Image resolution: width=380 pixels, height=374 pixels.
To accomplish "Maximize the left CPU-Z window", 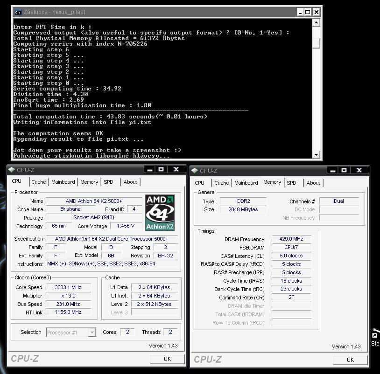I will click(161, 169).
